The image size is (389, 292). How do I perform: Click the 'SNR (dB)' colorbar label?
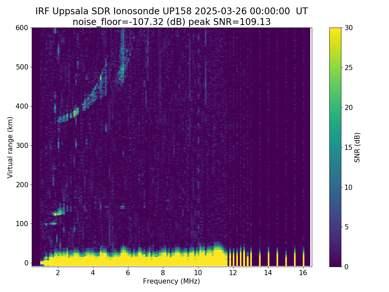coord(357,147)
